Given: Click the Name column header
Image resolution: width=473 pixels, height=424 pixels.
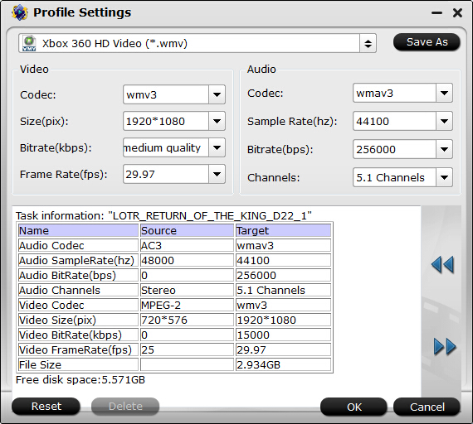Looking at the screenshot, I should tap(78, 231).
